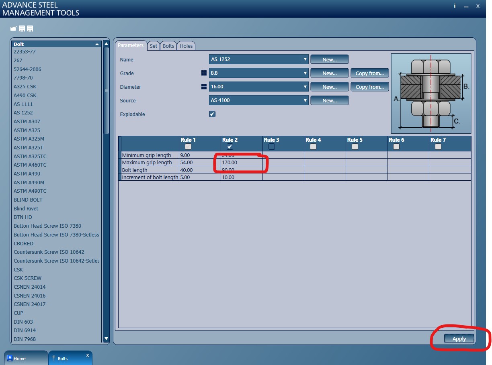Toggle the Explodable checkbox
Image resolution: width=492 pixels, height=365 pixels.
tap(212, 114)
